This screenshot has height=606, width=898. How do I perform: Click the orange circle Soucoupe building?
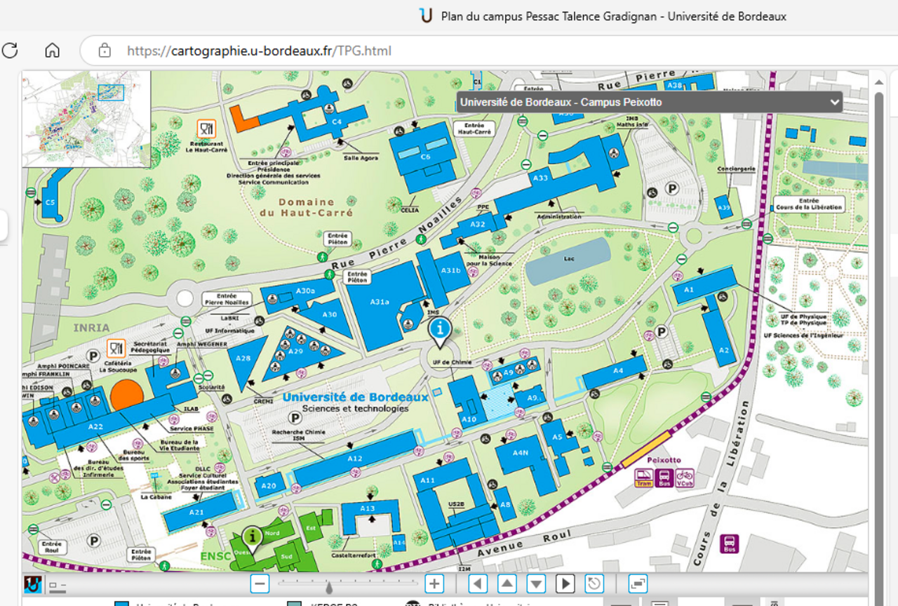(x=127, y=395)
